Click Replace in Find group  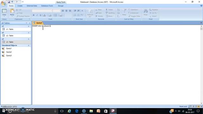point(154,10)
